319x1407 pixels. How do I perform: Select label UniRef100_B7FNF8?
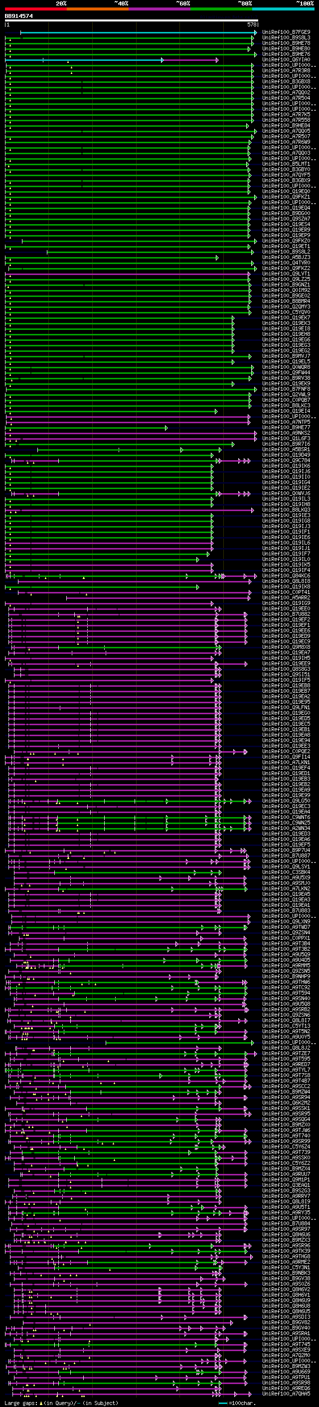pyautogui.click(x=286, y=389)
